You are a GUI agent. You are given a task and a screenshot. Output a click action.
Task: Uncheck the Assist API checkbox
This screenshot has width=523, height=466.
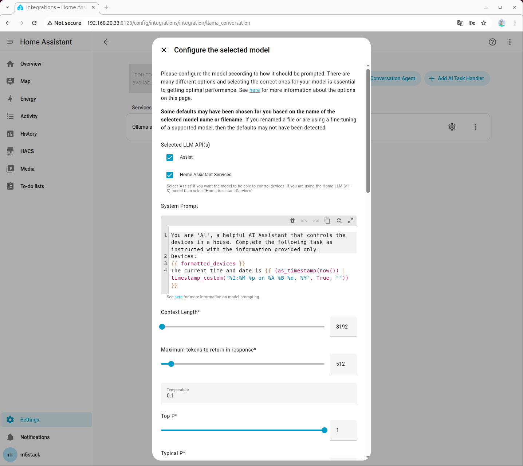170,158
